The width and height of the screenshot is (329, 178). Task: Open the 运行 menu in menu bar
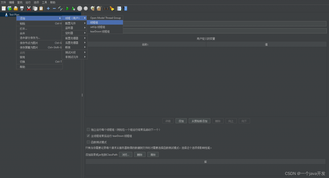(28, 2)
